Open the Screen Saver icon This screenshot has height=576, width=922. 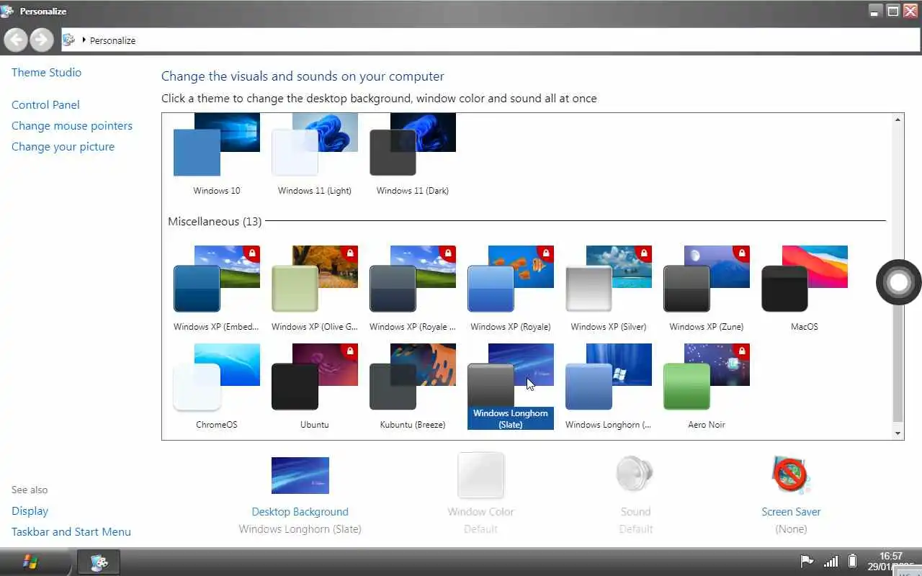[x=791, y=475]
